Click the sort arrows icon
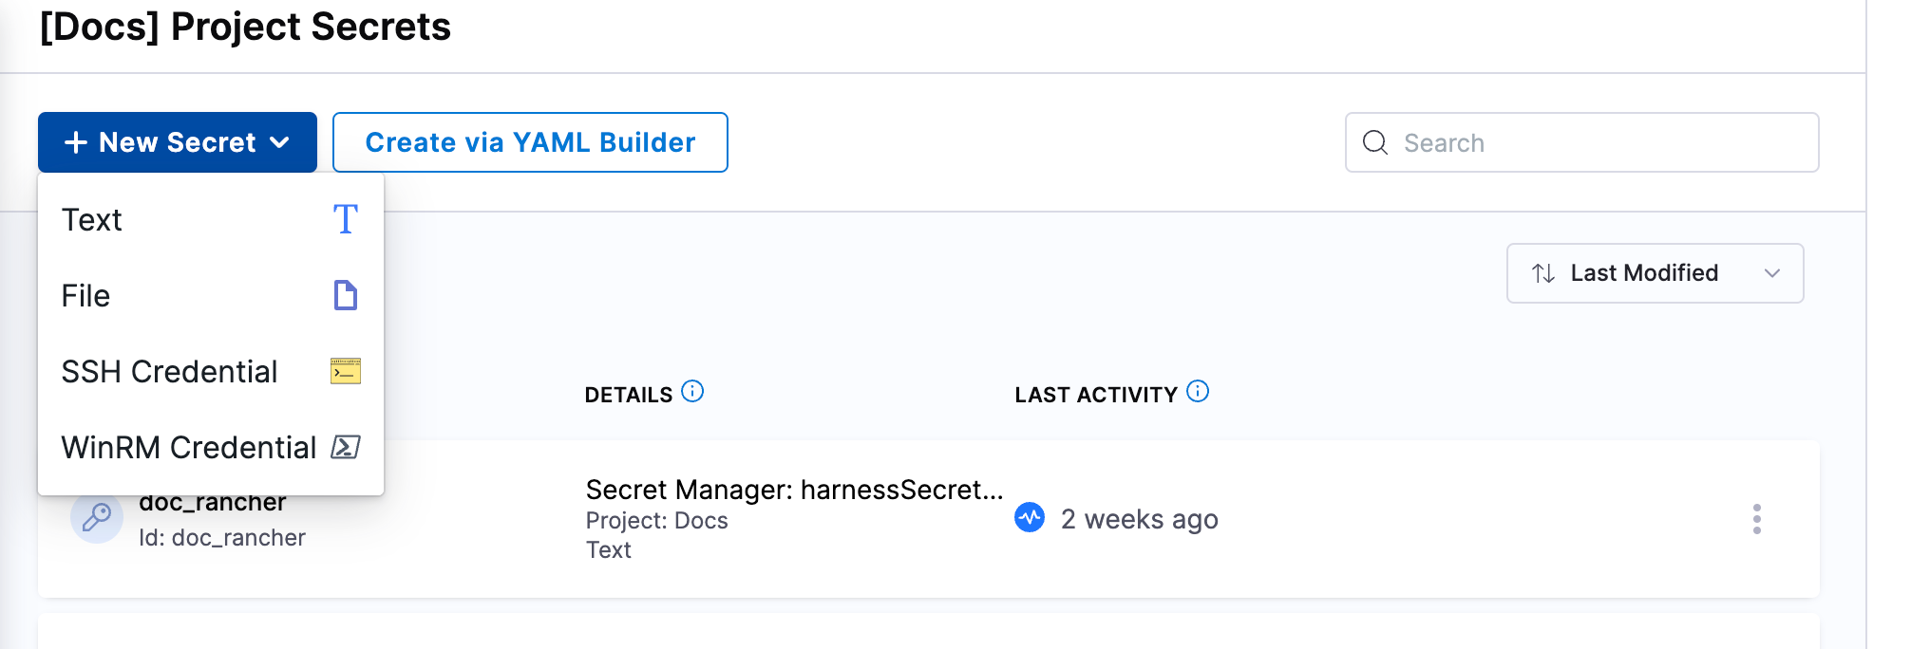 [1543, 273]
